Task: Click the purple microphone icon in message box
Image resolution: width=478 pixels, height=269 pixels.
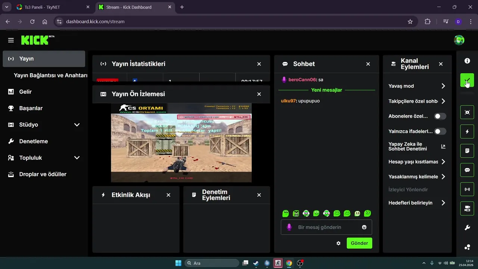Action: pyautogui.click(x=289, y=227)
